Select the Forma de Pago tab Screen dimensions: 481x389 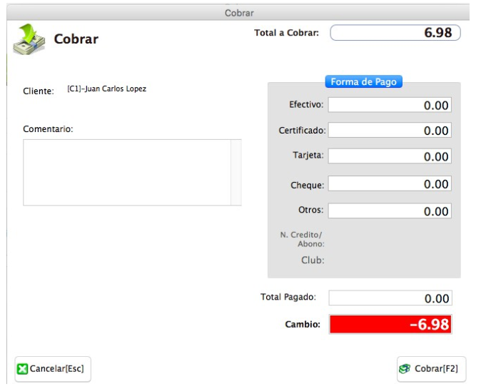[363, 81]
